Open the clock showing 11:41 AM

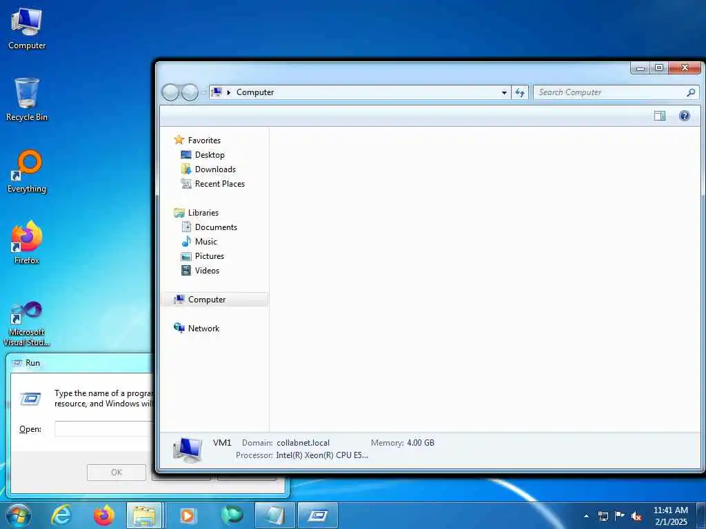pyautogui.click(x=671, y=516)
